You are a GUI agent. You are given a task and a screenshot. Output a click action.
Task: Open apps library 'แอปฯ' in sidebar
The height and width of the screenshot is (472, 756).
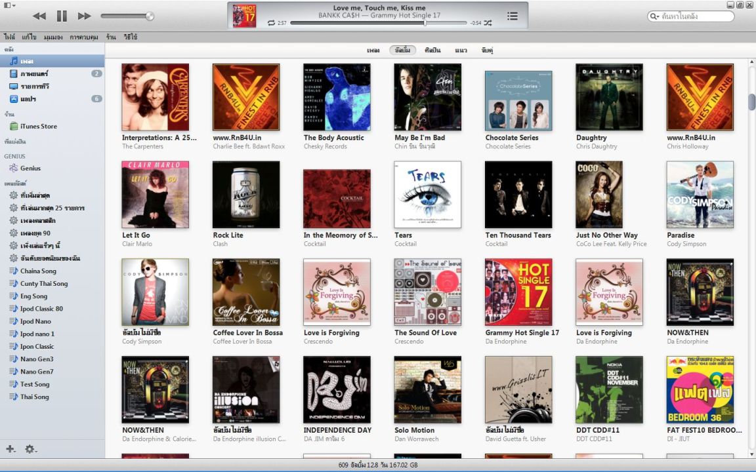pos(52,99)
